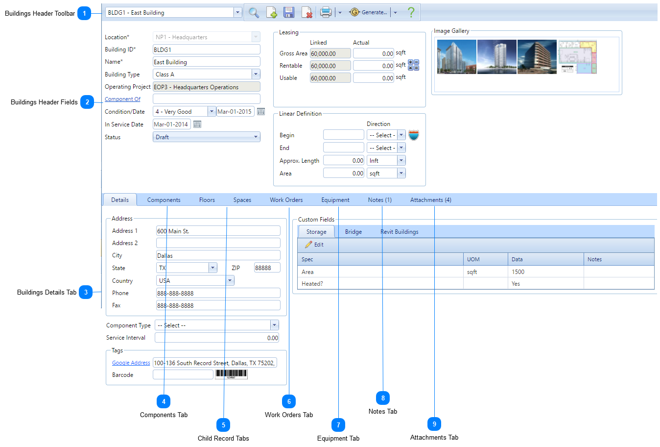Click the Name field East Building
660x447 pixels.
(207, 62)
